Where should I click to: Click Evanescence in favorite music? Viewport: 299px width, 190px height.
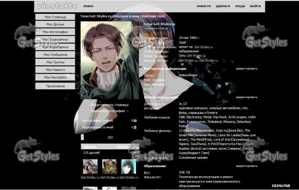(196, 122)
